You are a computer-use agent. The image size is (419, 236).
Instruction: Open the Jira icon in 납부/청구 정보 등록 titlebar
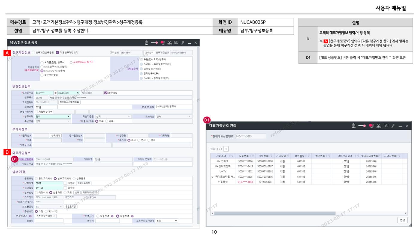pos(147,43)
